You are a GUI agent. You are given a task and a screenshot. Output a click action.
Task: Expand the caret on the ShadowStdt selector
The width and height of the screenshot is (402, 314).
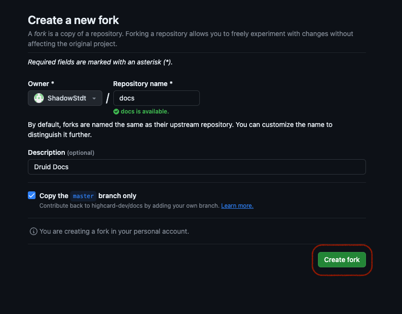[95, 98]
